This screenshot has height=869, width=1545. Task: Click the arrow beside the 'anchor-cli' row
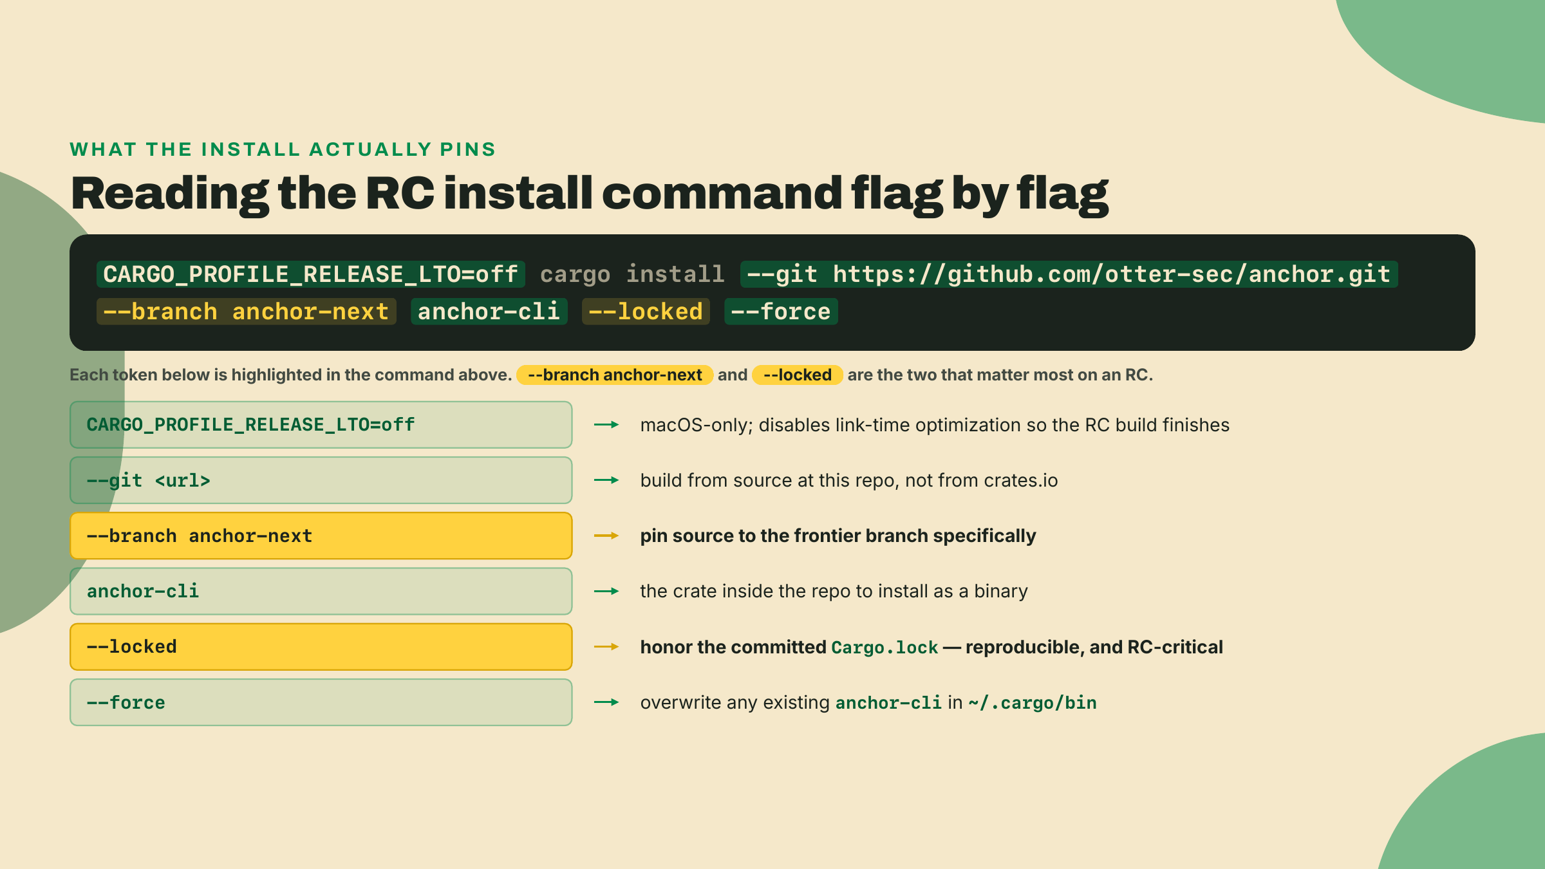click(606, 591)
